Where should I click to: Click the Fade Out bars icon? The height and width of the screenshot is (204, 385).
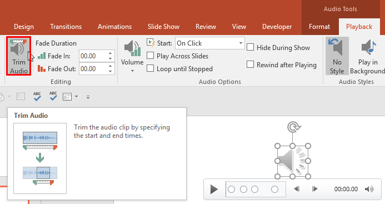coord(42,68)
